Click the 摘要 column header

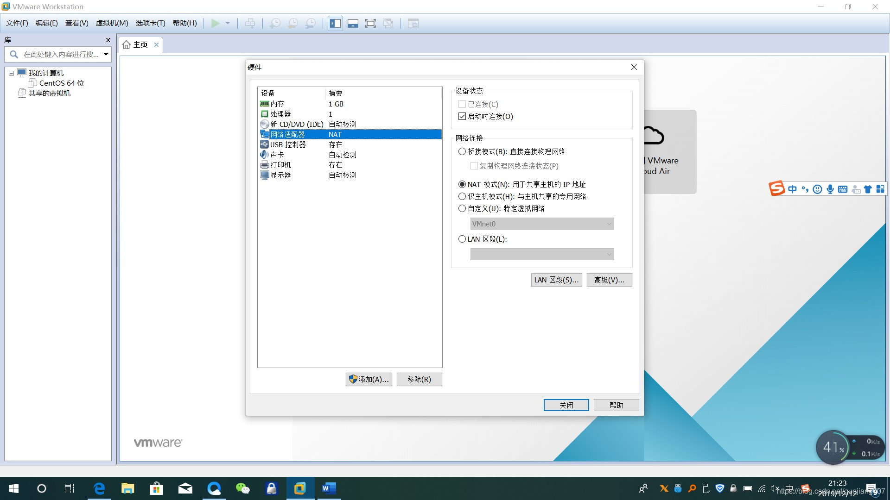[336, 94]
